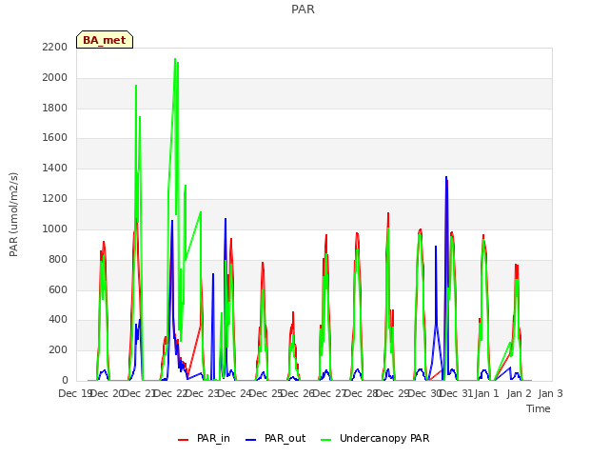The height and width of the screenshot is (457, 609).
Task: Click the BA_met annotation label
Action: (105, 40)
